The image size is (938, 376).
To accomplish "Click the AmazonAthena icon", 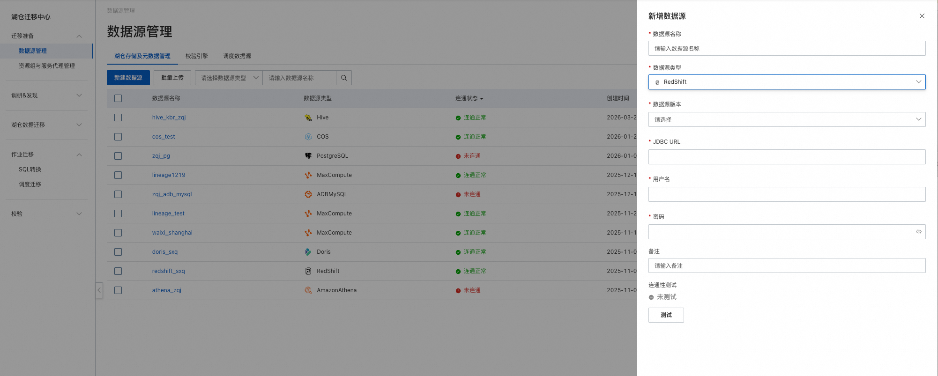I will pos(308,290).
